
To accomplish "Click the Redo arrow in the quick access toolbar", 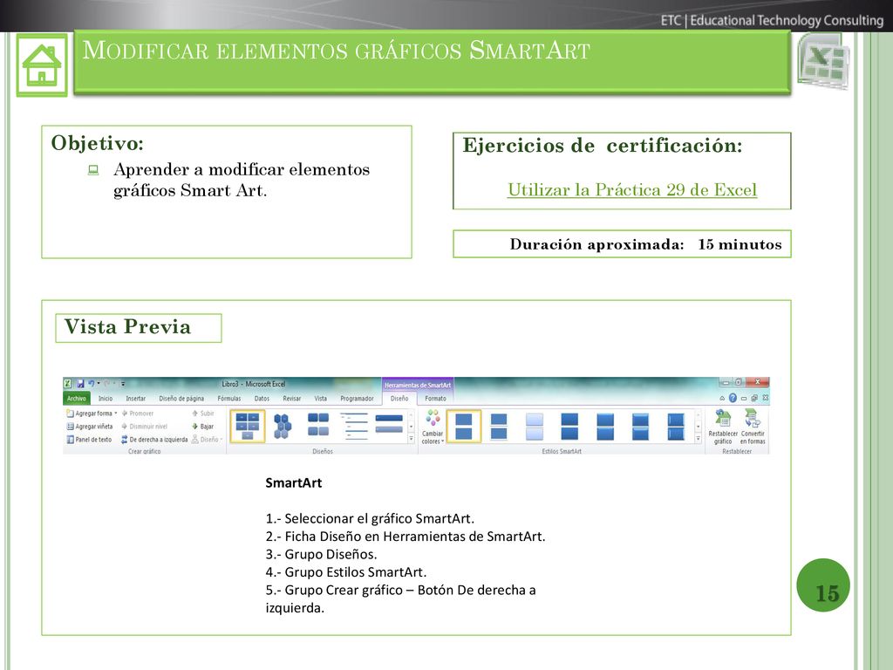I will click(x=107, y=384).
